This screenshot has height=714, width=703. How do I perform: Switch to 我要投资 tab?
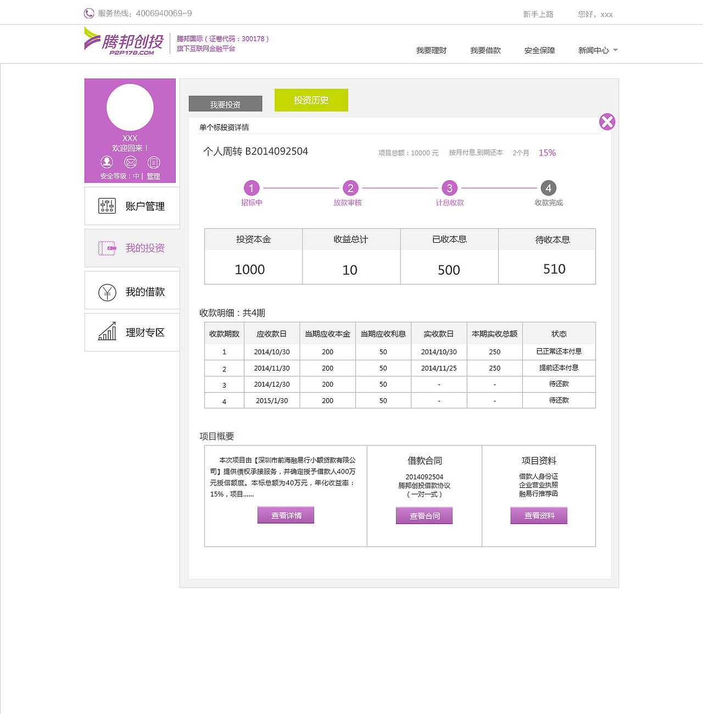225,104
